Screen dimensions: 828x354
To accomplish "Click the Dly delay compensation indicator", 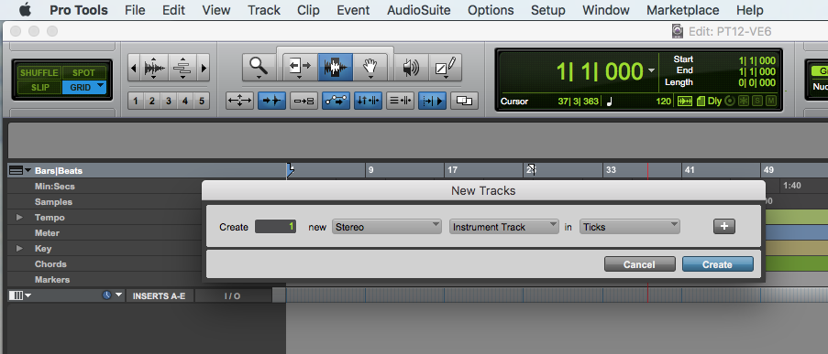I will point(714,102).
